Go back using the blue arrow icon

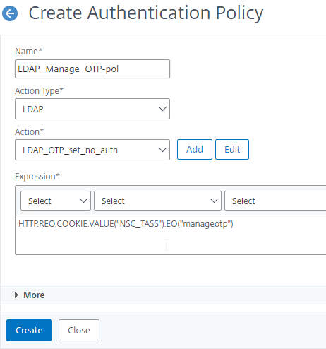(10, 13)
